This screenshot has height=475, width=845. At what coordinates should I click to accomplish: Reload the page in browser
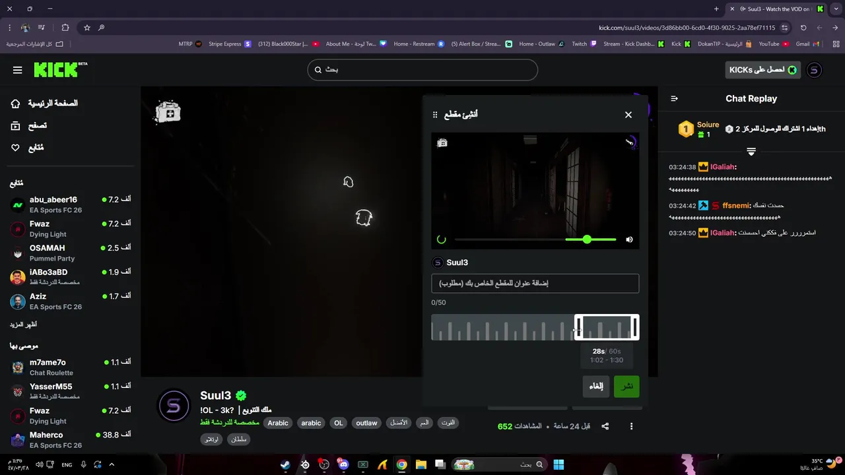coord(803,28)
